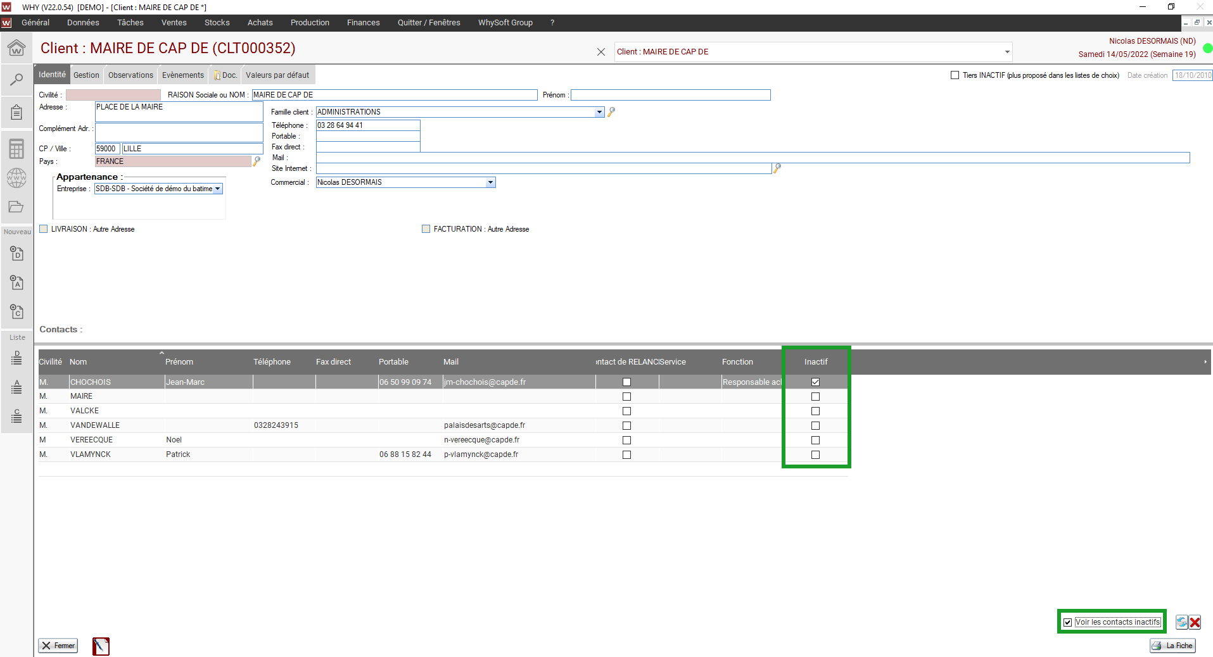Click the magnifier search icon in the sidebar

tap(16, 80)
